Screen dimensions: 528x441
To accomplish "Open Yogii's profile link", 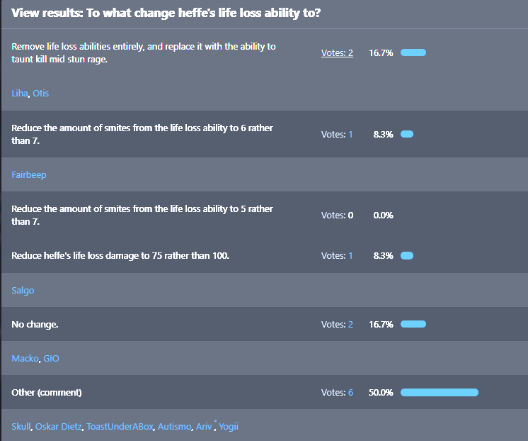I will pyautogui.click(x=229, y=427).
